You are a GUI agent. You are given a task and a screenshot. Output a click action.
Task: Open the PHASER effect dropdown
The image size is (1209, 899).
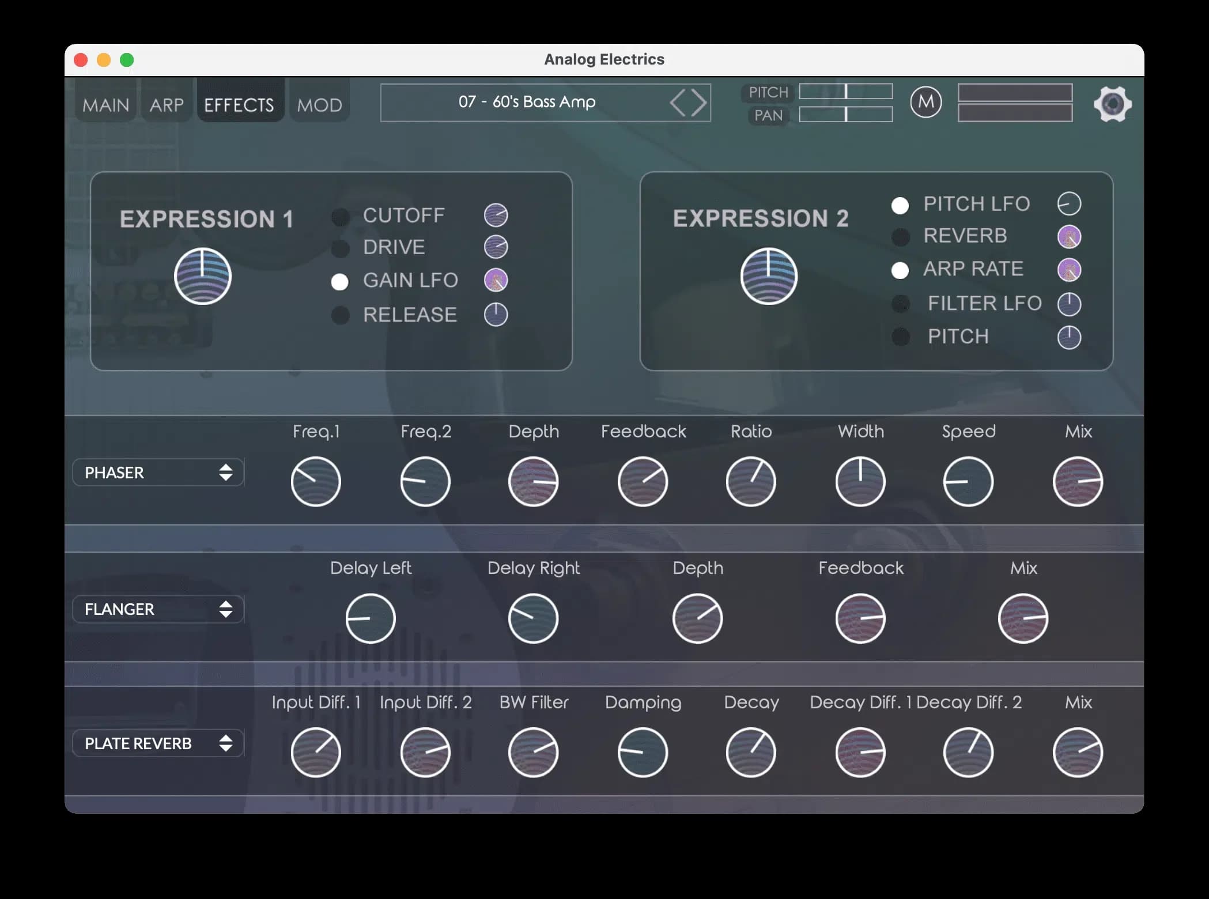(158, 473)
